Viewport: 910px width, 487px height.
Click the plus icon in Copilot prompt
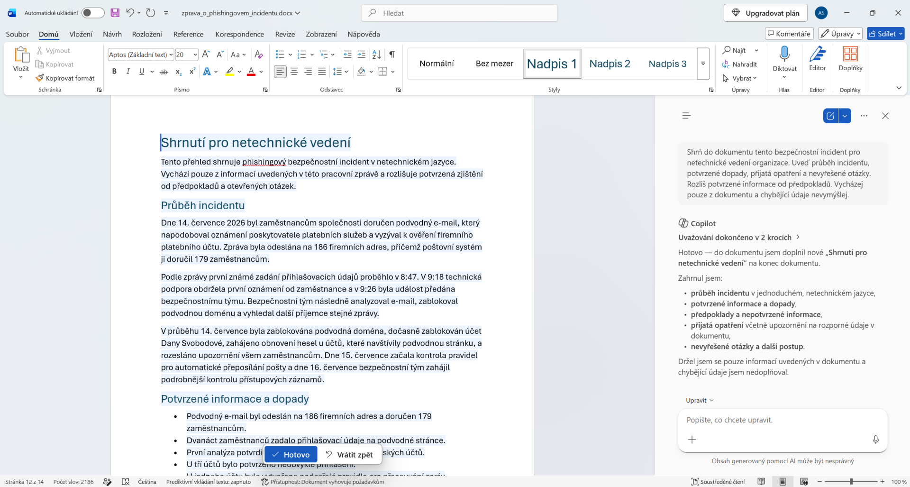click(692, 440)
